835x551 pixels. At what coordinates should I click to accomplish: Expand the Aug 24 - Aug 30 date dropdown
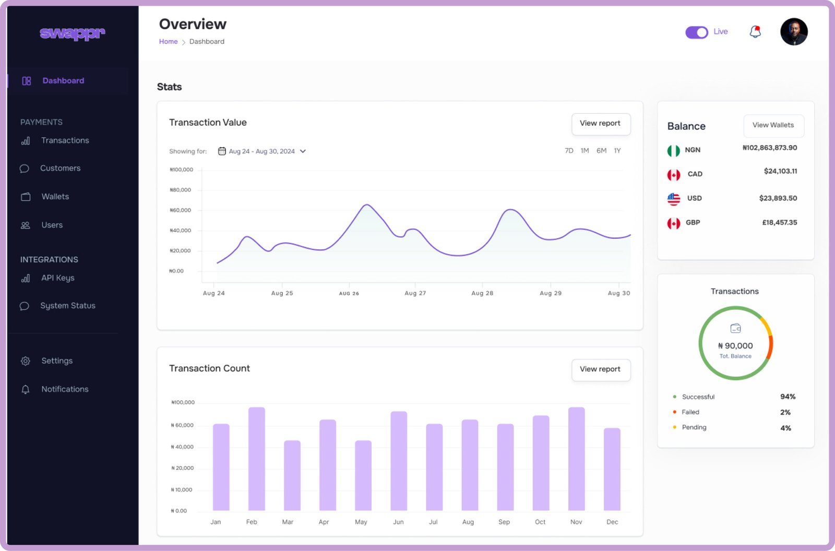tap(261, 151)
